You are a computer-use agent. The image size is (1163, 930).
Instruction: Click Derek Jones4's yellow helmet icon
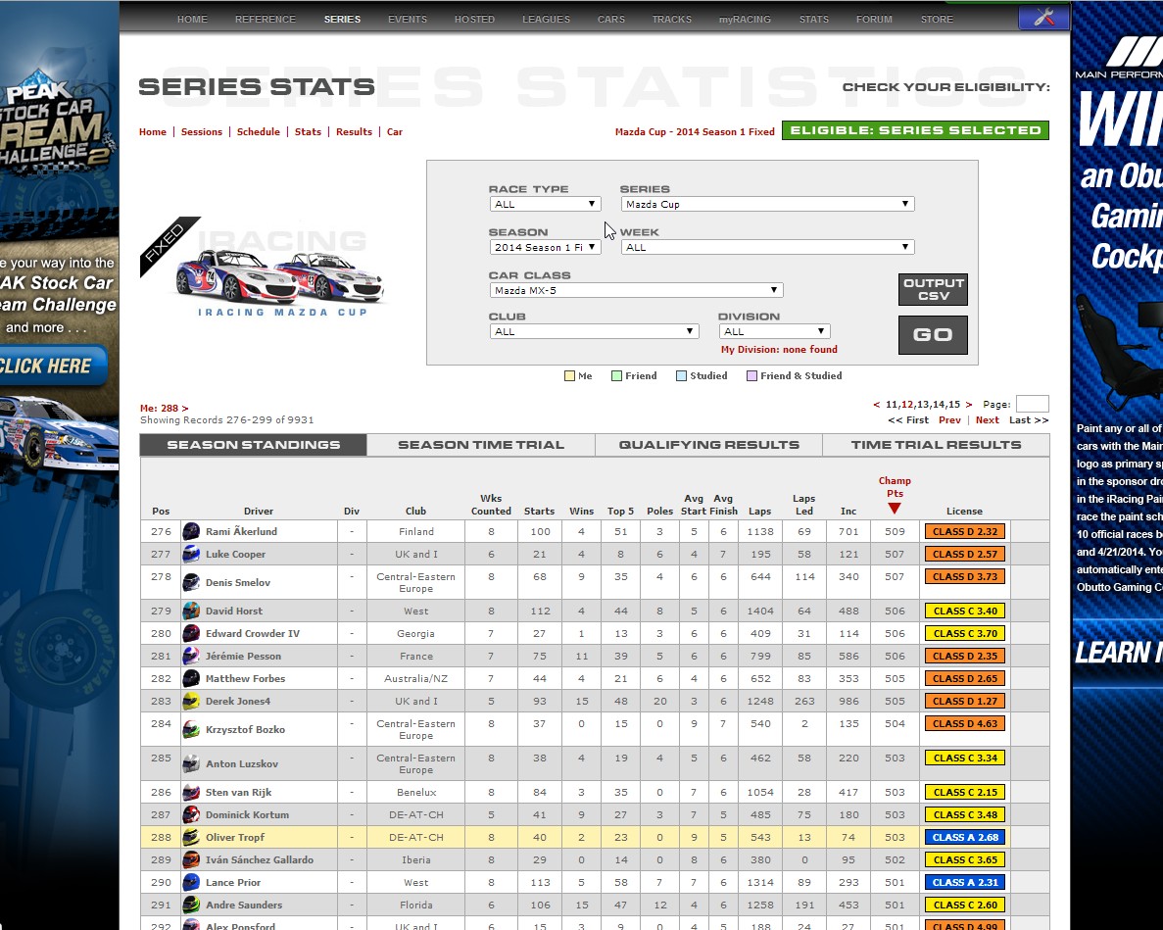click(191, 702)
